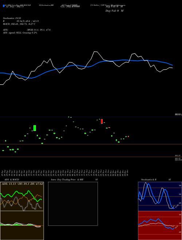The image size is (182, 240).
Task: Open the blue-background Stochastics chart panel
Action: (160, 196)
